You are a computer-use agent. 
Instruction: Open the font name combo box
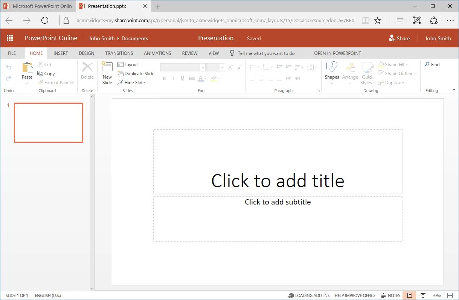[183, 68]
